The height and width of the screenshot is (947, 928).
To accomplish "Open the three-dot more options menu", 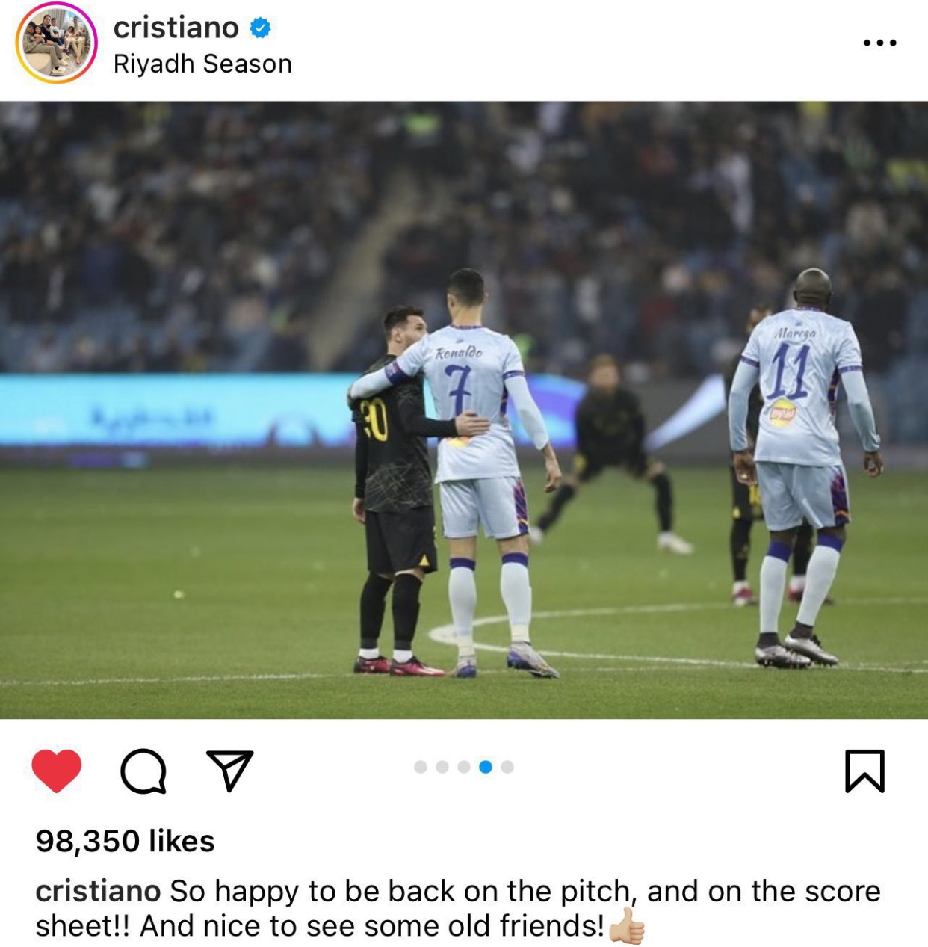I will click(879, 43).
